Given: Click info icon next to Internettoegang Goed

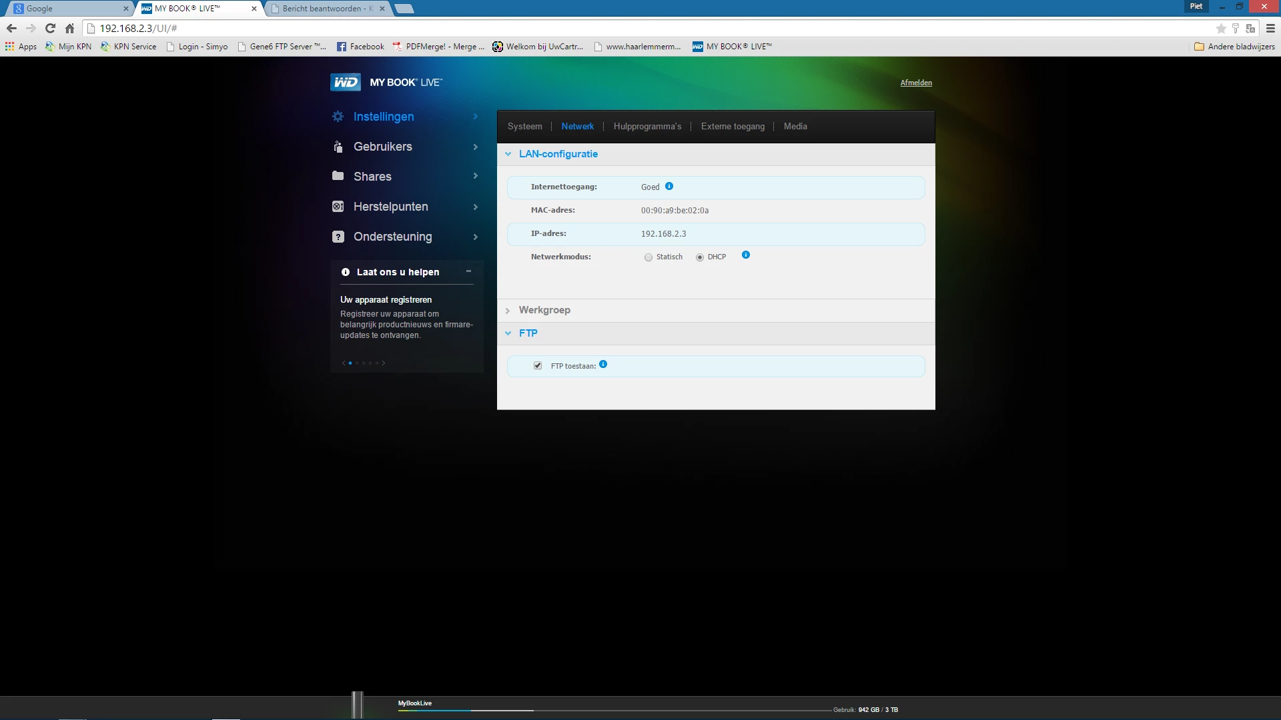Looking at the screenshot, I should pos(669,187).
